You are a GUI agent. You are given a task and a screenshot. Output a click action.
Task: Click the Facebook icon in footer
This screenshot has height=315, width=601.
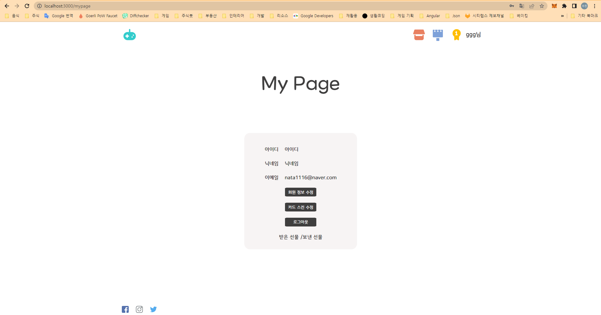pyautogui.click(x=125, y=309)
